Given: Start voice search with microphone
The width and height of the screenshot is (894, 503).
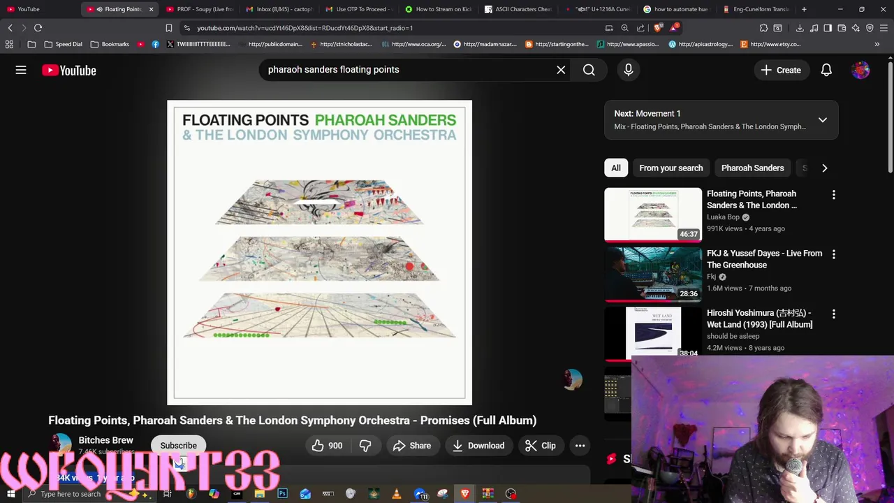Looking at the screenshot, I should tap(629, 70).
